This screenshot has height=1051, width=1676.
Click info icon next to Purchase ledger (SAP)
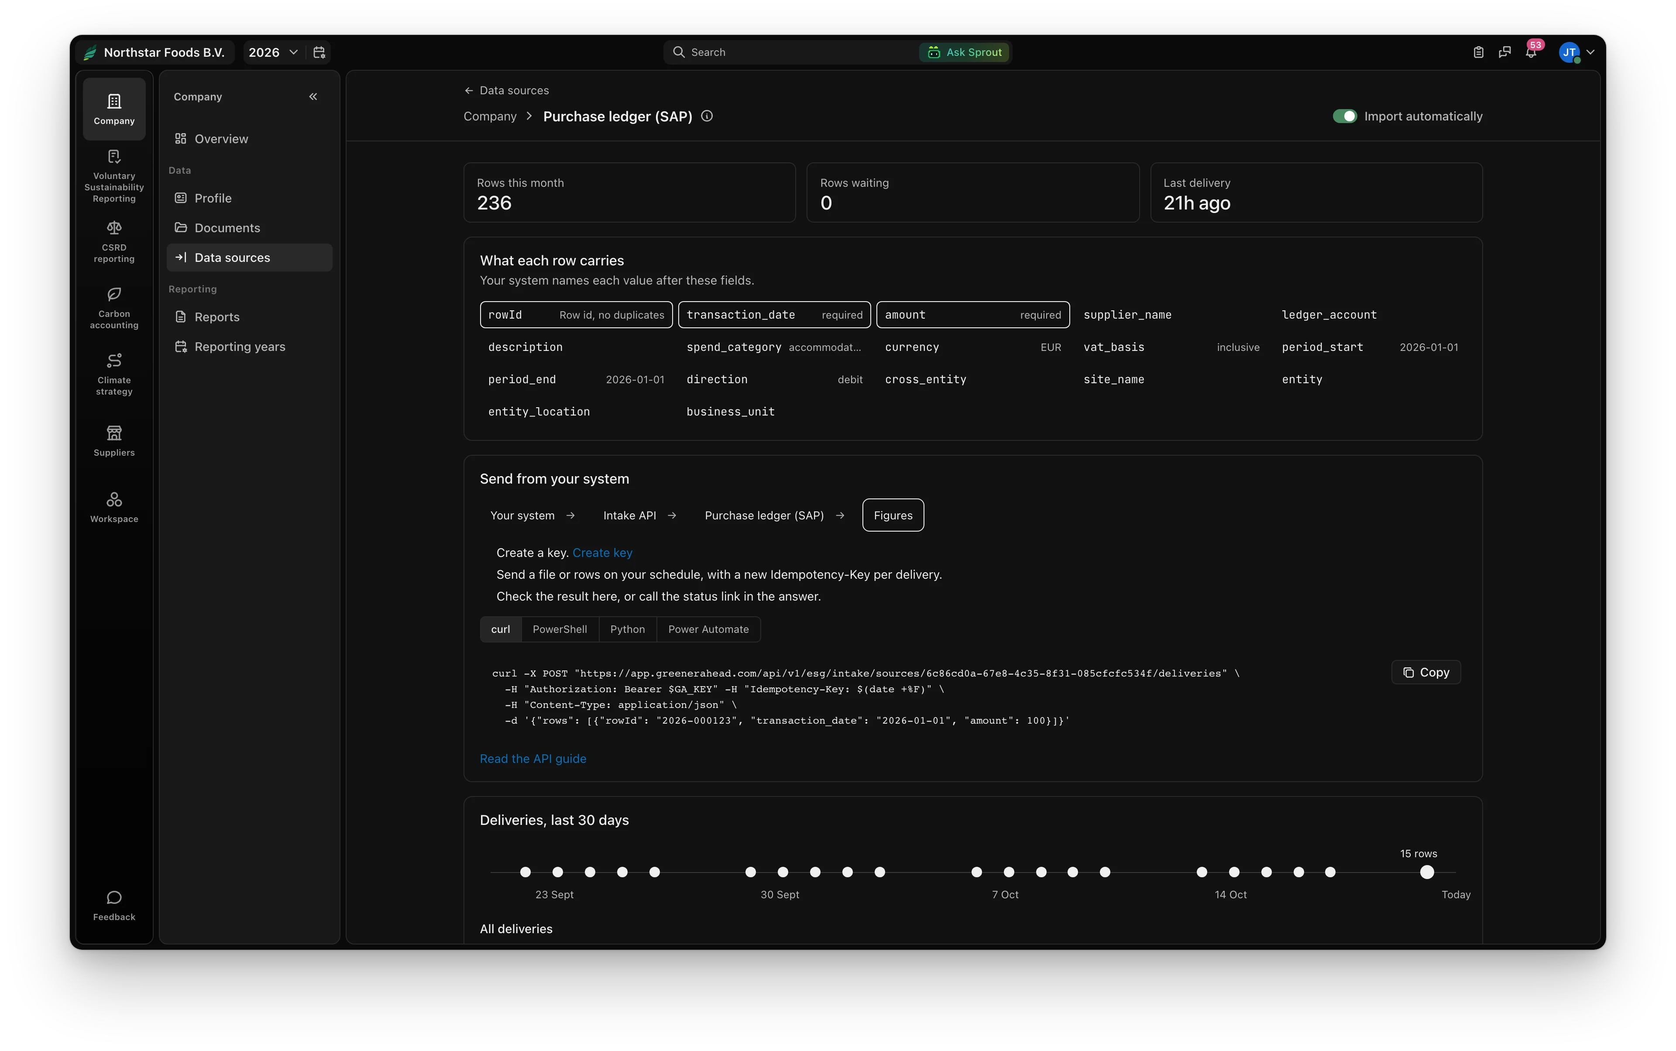tap(706, 116)
